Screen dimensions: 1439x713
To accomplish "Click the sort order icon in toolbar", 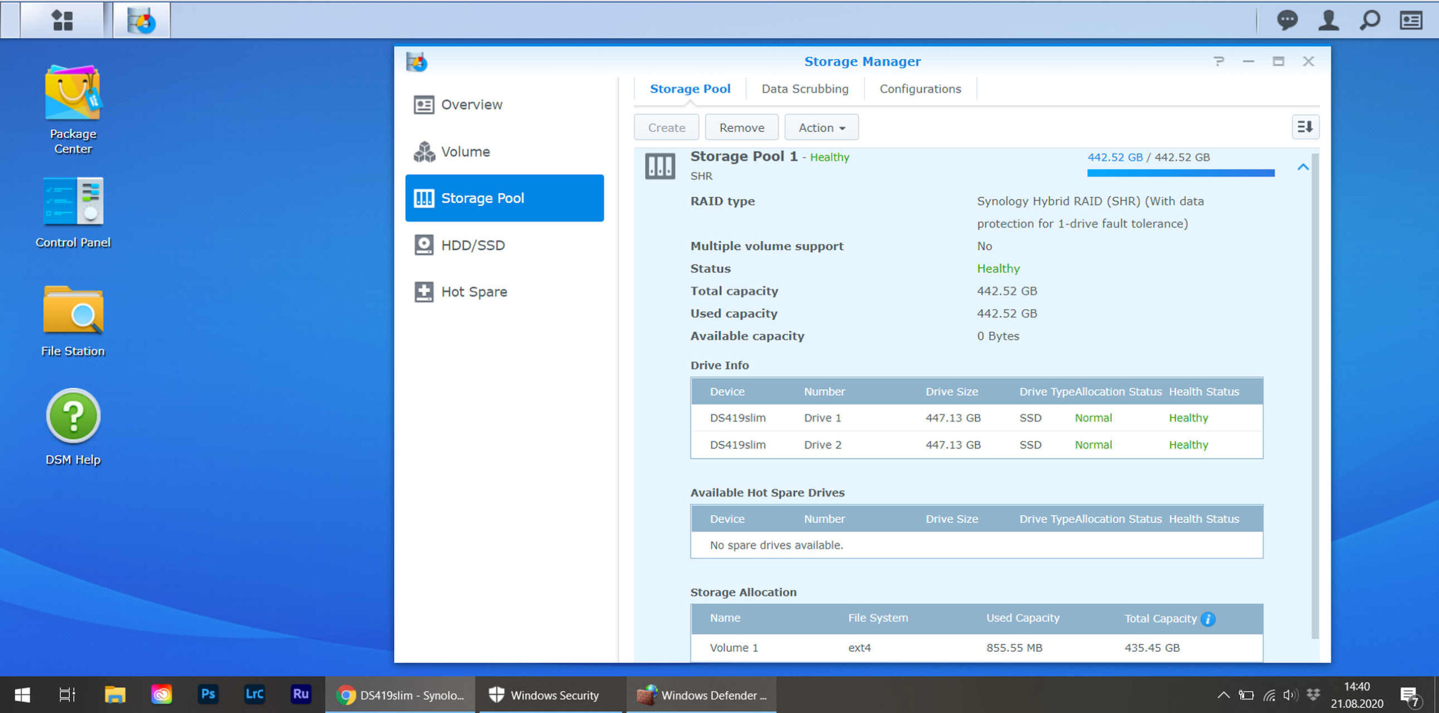I will (x=1305, y=127).
